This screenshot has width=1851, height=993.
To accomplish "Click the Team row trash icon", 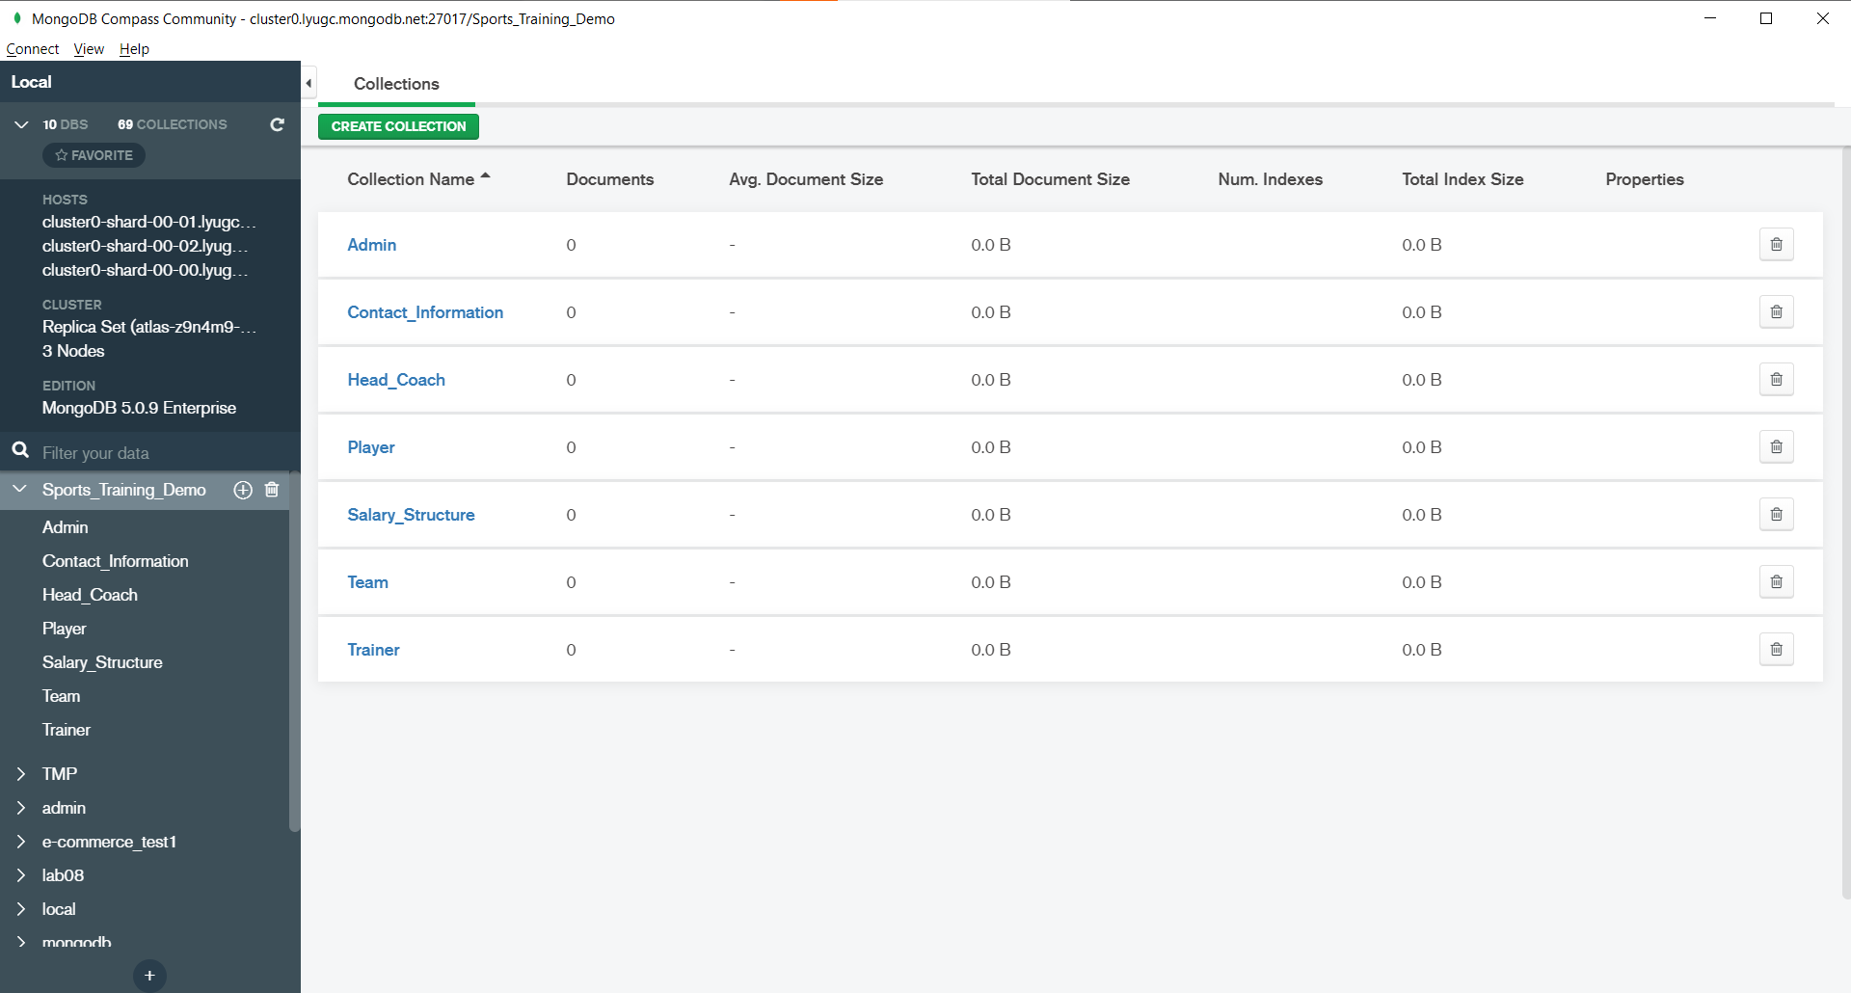I will pos(1776,582).
